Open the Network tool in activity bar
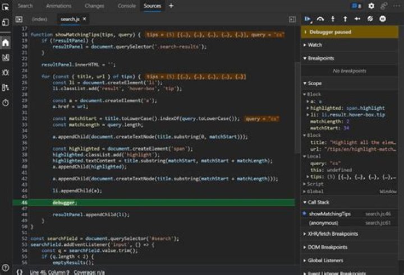The image size is (404, 275). pyautogui.click(x=6, y=58)
